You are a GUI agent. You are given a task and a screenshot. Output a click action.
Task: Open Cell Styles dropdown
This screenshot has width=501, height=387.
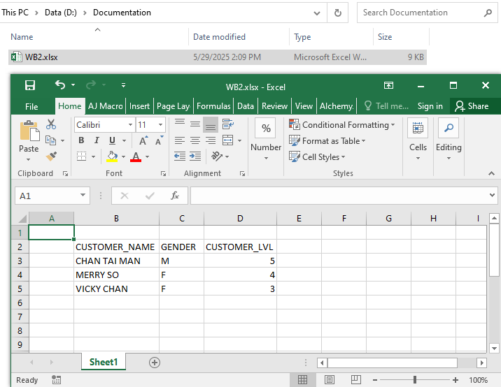pos(317,157)
